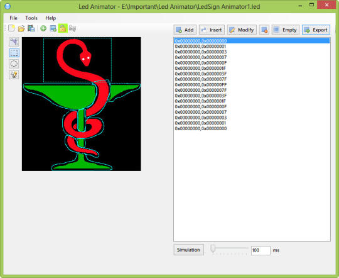
Task: Select the first frame row 0x00000000,0x0000003F
Action: [x=252, y=74]
